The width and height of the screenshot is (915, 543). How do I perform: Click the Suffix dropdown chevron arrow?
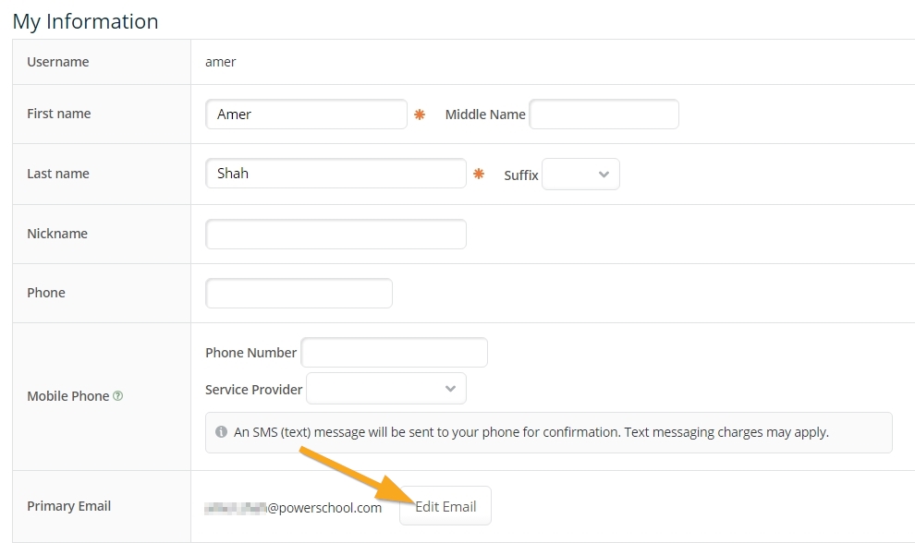(x=604, y=175)
